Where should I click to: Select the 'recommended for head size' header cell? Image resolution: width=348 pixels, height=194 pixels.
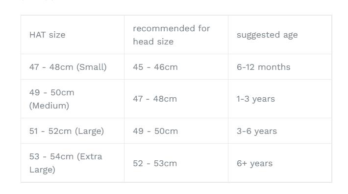pyautogui.click(x=176, y=35)
